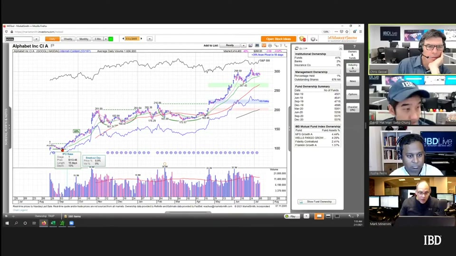456x256 pixels.
Task: Select the orange single-pane layout button
Action: [x=319, y=216]
